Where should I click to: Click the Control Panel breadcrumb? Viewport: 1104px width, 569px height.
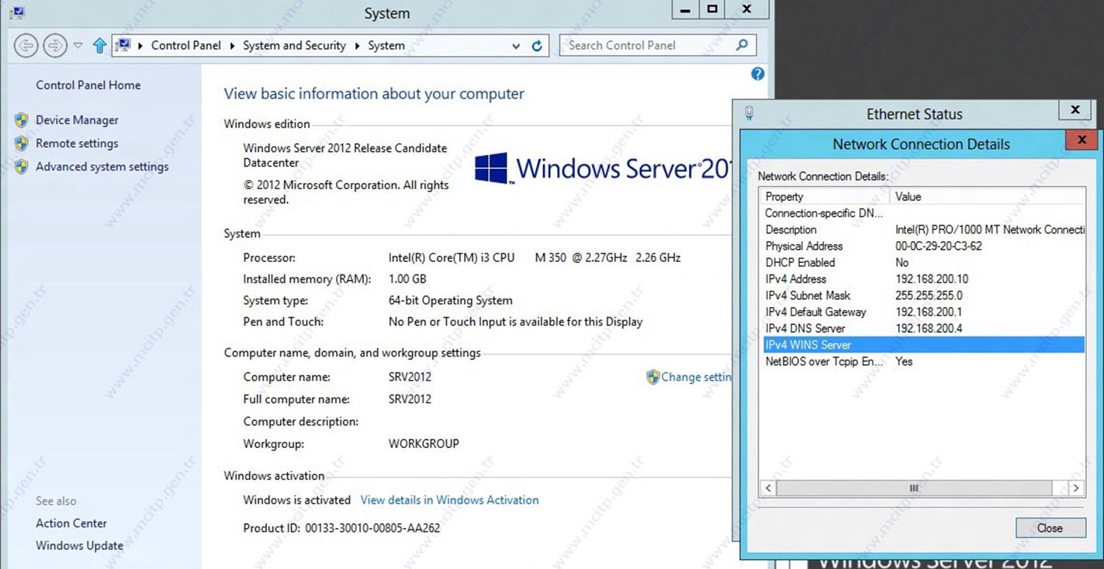[x=186, y=46]
